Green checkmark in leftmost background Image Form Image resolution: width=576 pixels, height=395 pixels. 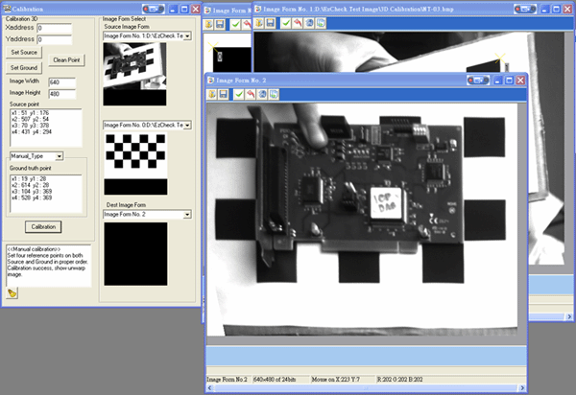(235, 24)
